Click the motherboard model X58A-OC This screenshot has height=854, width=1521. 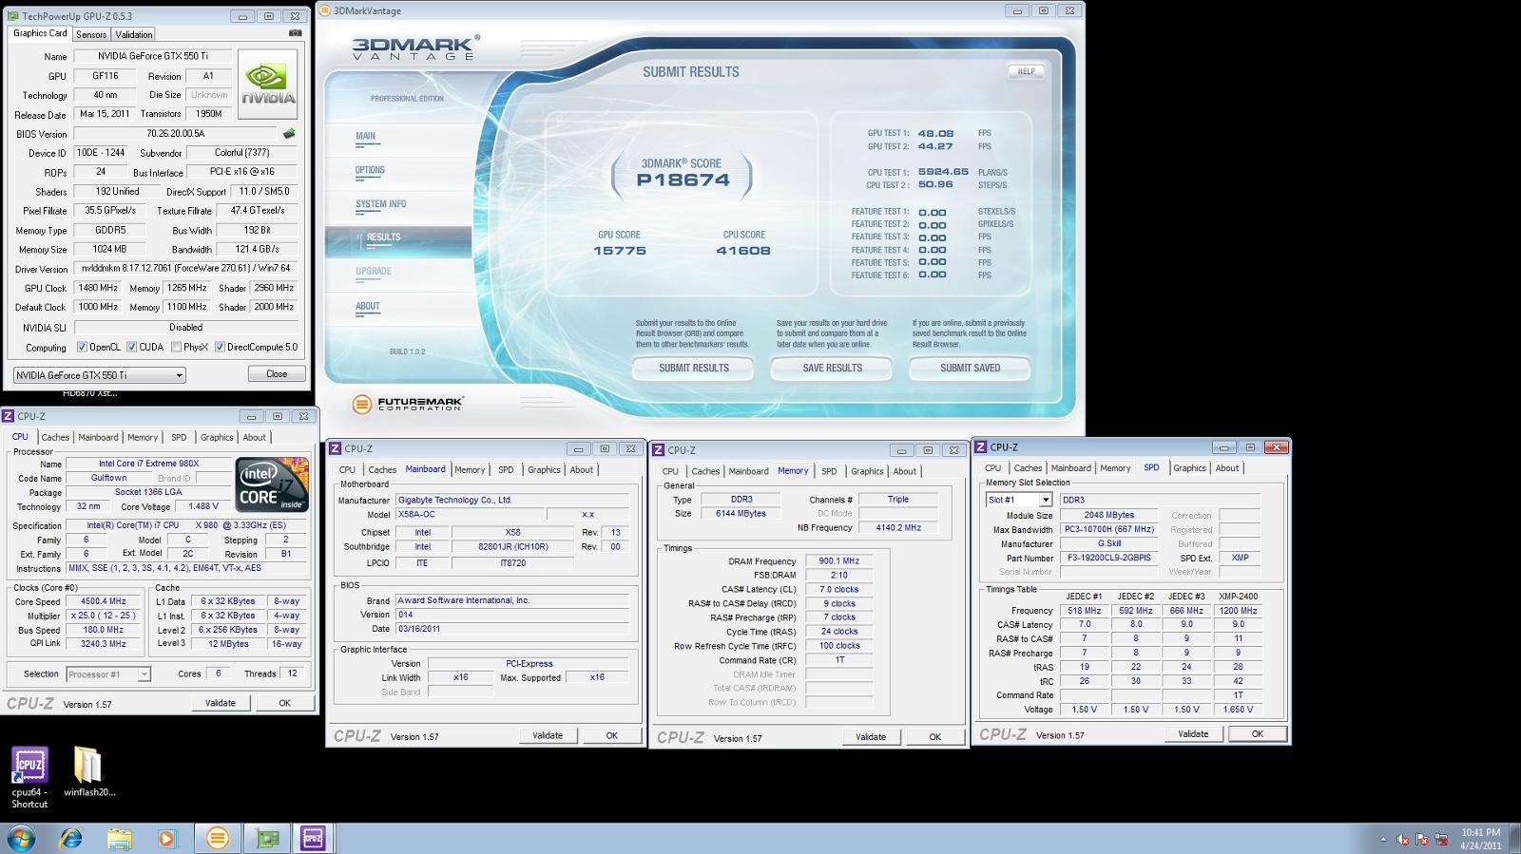470,514
